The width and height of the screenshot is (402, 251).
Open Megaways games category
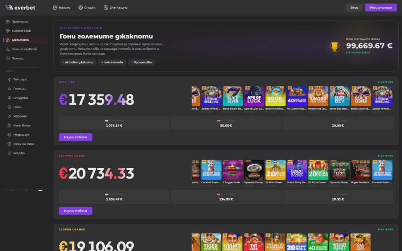pyautogui.click(x=21, y=135)
